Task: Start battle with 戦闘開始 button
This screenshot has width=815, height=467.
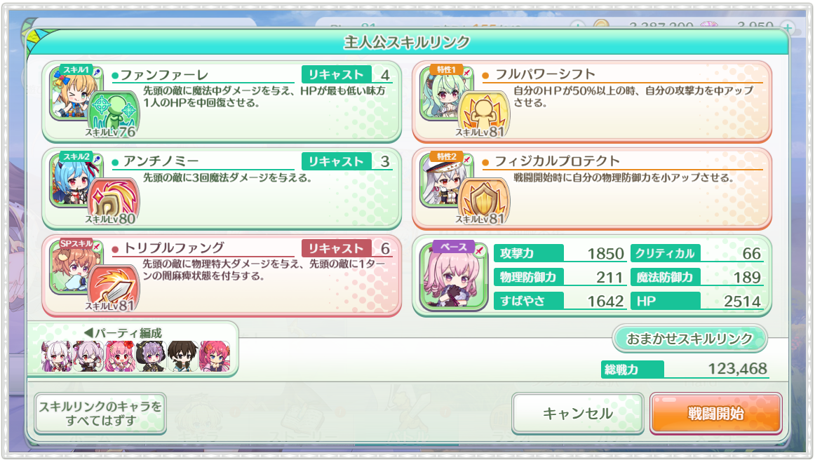Action: [x=715, y=414]
